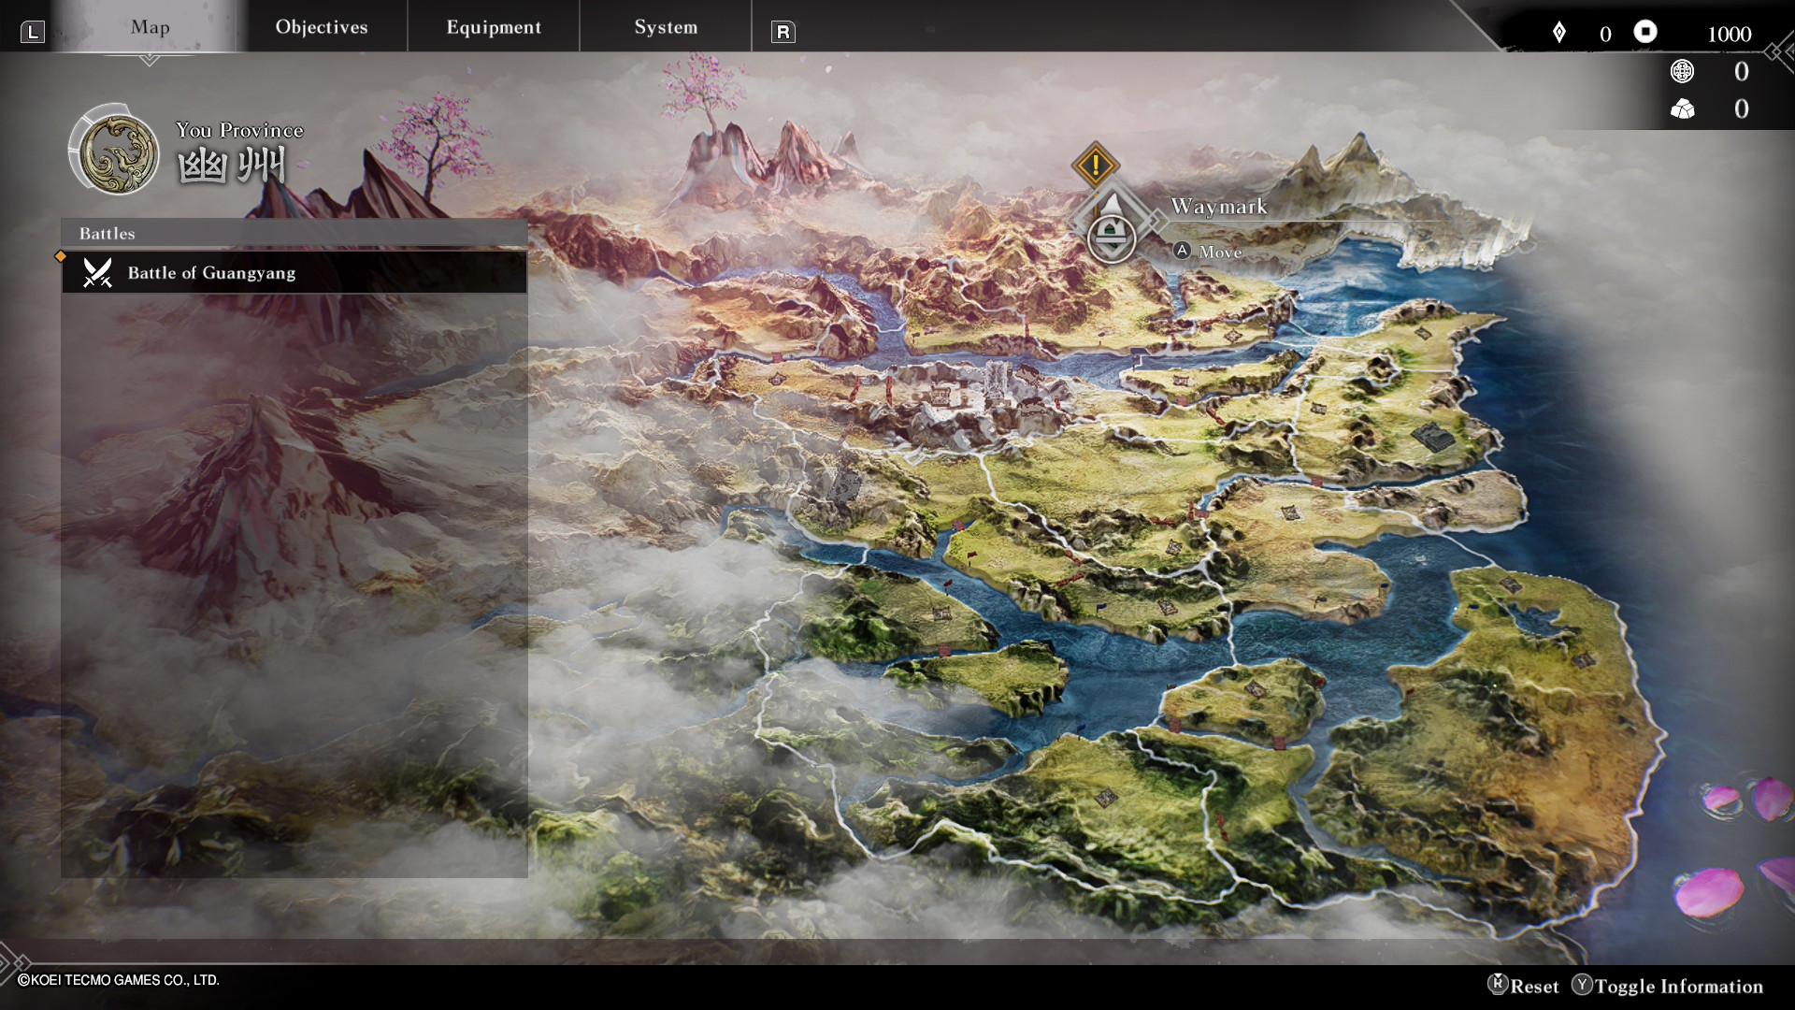The height and width of the screenshot is (1010, 1795).
Task: Click the R stick icon beside Reset
Action: click(1498, 984)
